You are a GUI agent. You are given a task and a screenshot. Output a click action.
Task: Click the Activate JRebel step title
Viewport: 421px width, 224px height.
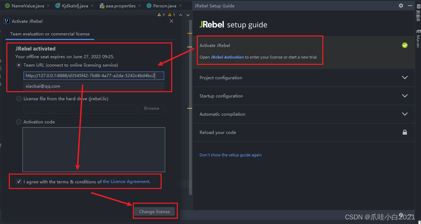(215, 45)
